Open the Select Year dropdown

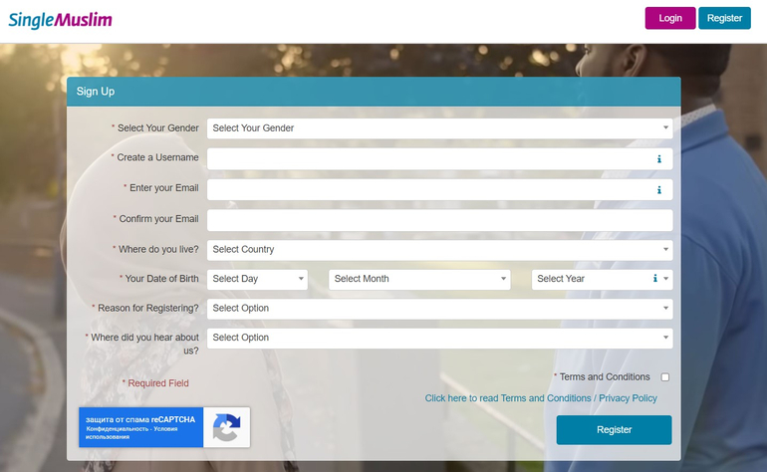[x=603, y=279]
